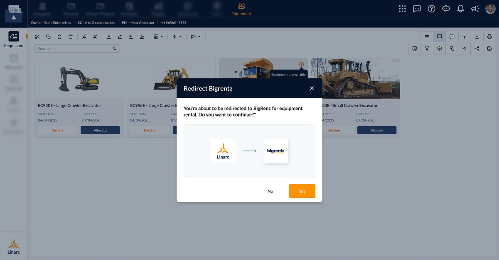This screenshot has width=499, height=260.
Task: Open the notifications bell
Action: click(x=460, y=9)
